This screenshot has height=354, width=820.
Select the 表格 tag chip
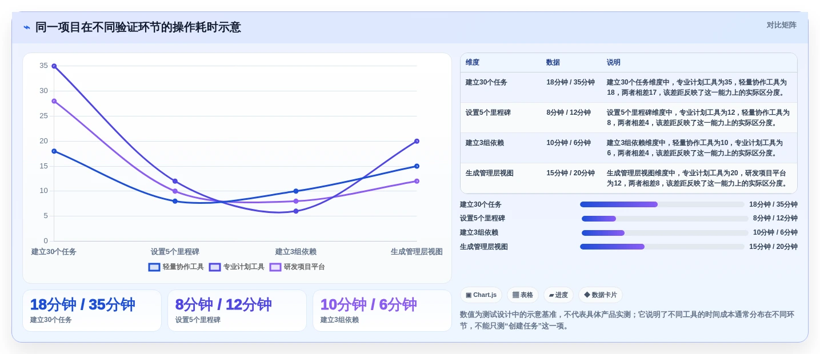[x=523, y=295]
